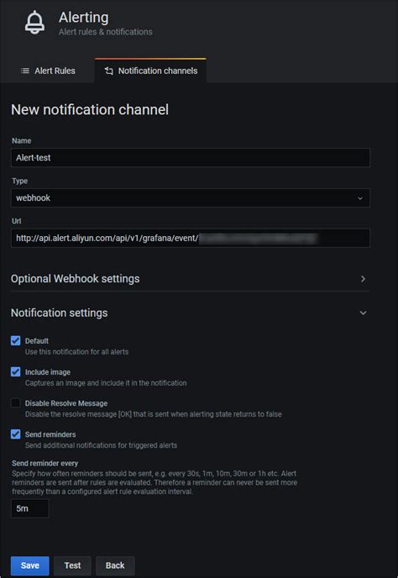The width and height of the screenshot is (398, 578).
Task: Click the reminder interval field showing 5m
Action: tap(30, 509)
